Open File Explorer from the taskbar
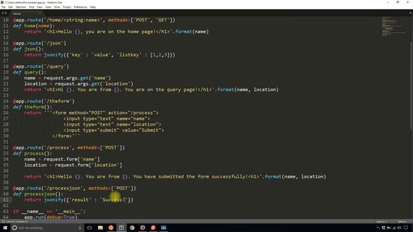 (x=100, y=227)
